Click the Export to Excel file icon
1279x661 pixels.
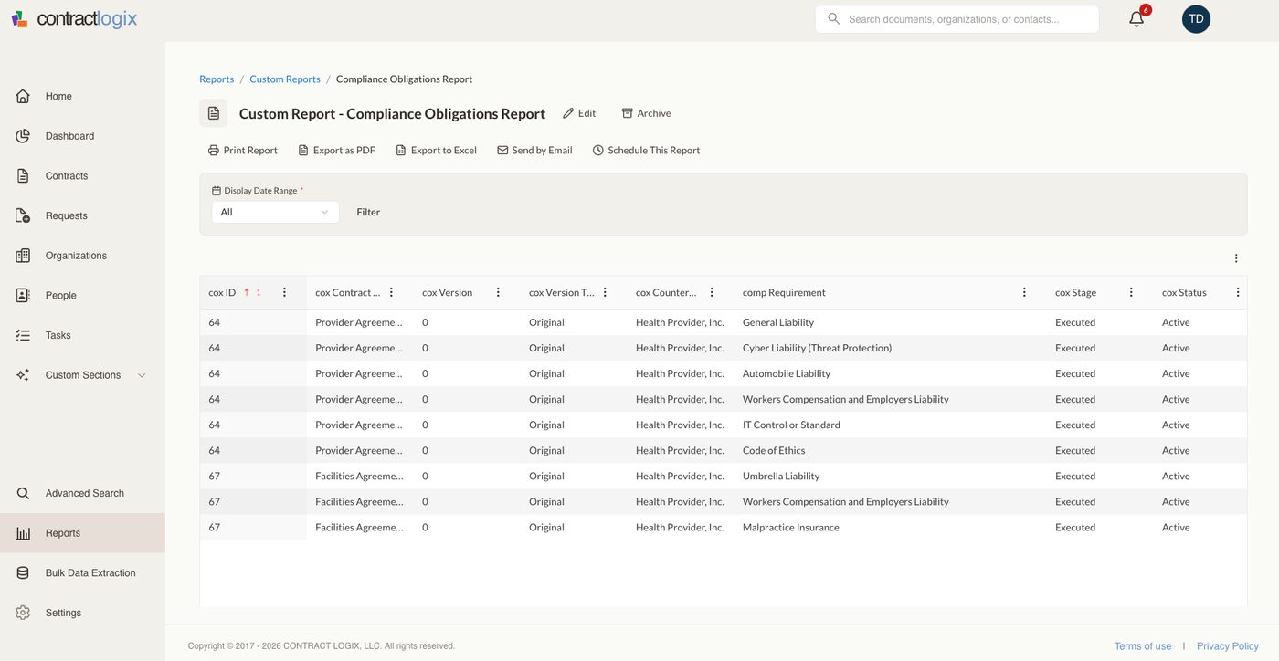coord(400,151)
